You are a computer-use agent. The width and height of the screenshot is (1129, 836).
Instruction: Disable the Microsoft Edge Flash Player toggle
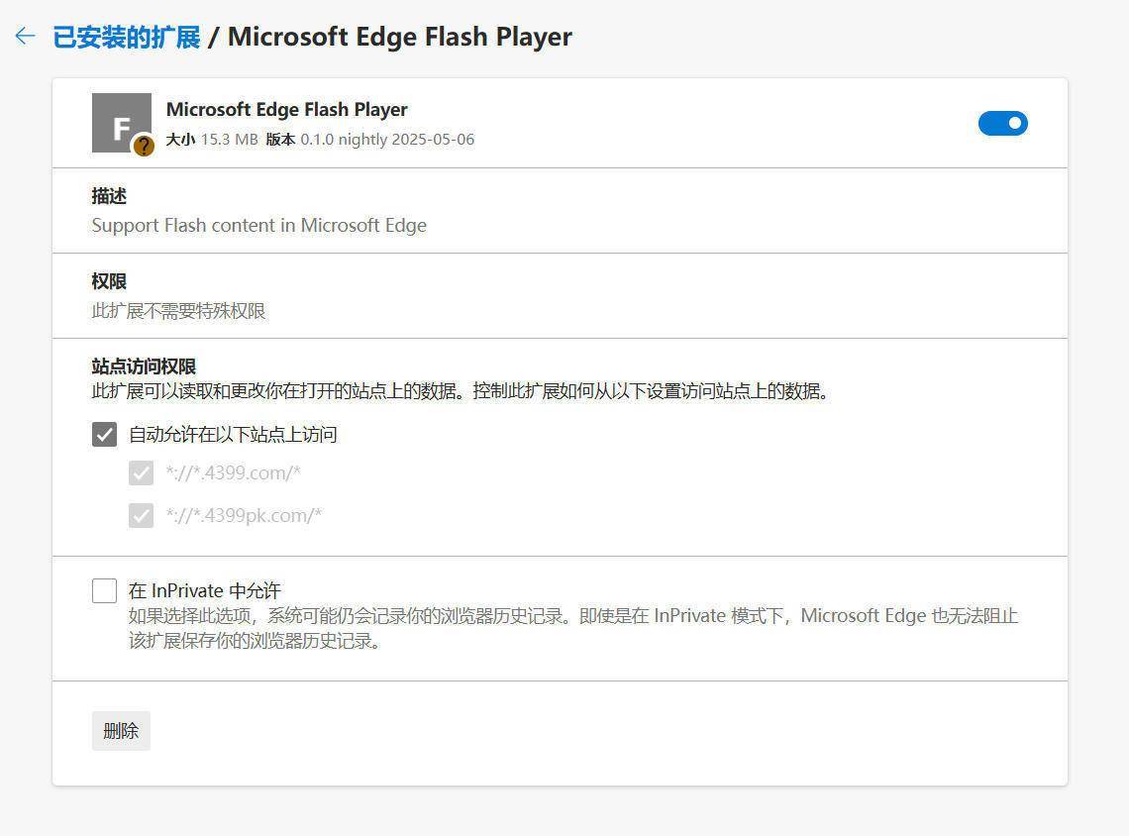[1003, 123]
